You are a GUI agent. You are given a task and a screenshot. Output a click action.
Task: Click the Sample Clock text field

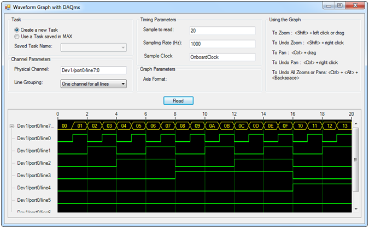tap(222, 57)
